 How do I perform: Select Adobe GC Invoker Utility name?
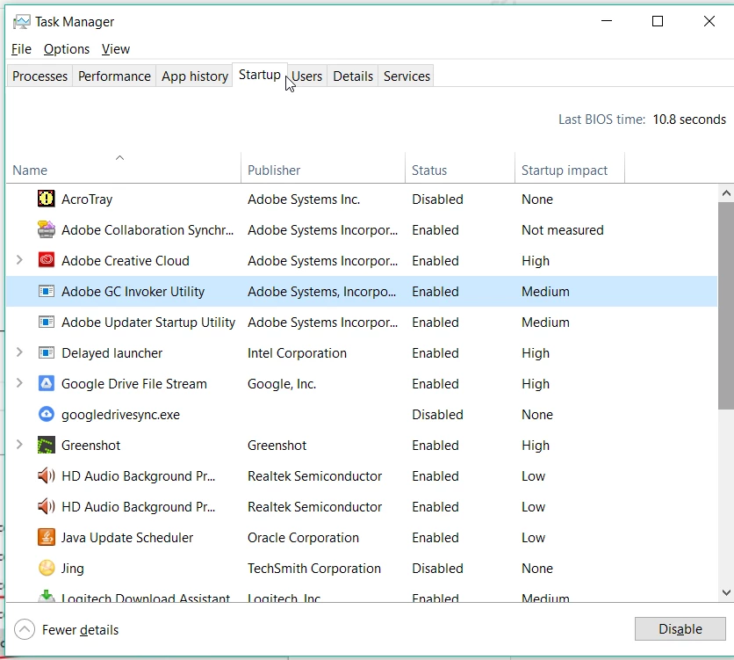[133, 292]
